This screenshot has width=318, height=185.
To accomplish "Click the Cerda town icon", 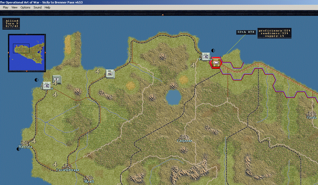I will tap(311, 114).
